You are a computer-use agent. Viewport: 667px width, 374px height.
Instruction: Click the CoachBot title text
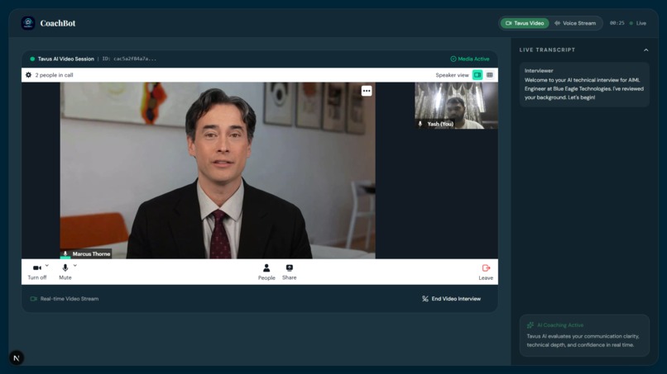(58, 23)
